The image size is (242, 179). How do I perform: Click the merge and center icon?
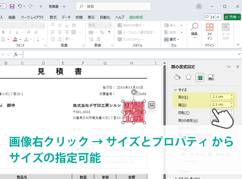(x=74, y=32)
